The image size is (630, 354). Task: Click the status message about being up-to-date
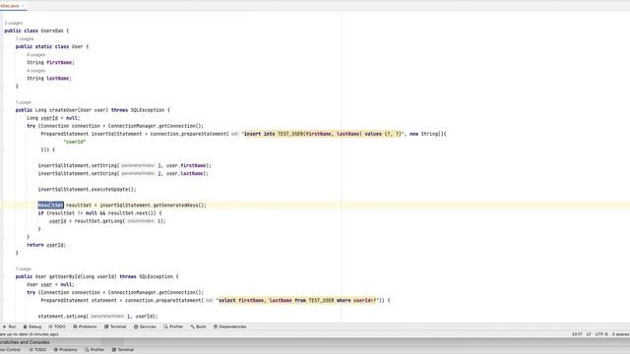click(x=30, y=334)
